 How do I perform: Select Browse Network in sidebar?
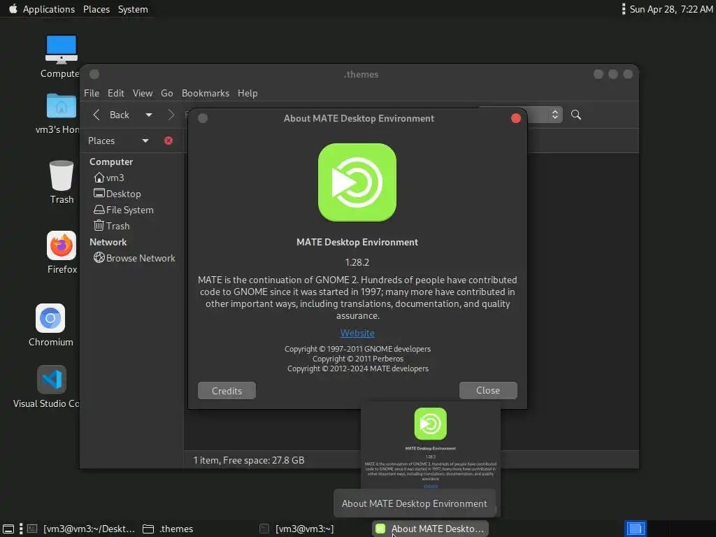134,258
